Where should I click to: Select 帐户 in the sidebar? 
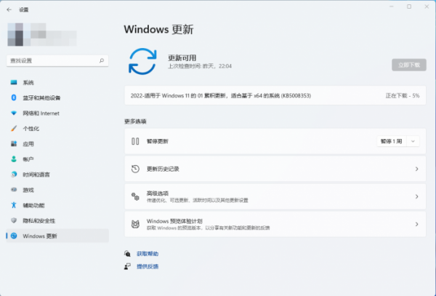(x=57, y=159)
